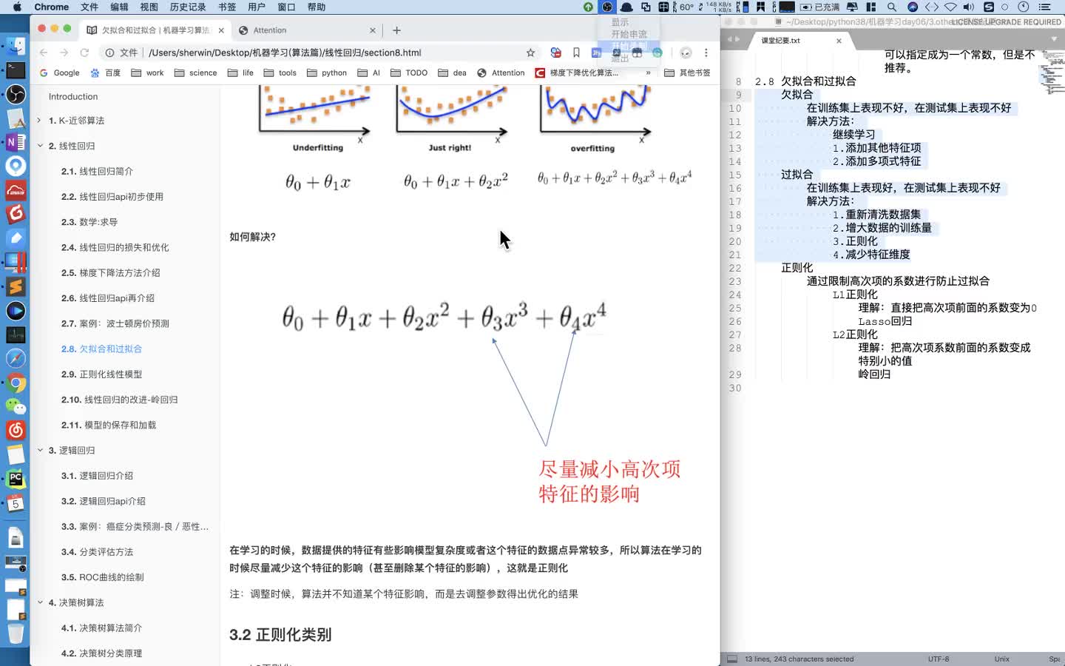Launch OBS from the Dock
The height and width of the screenshot is (666, 1065).
click(x=16, y=94)
